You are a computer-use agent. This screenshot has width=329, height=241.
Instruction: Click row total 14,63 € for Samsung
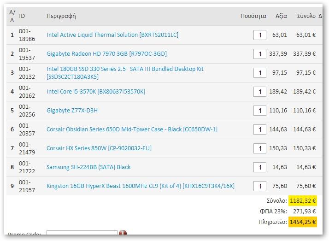pos(306,167)
